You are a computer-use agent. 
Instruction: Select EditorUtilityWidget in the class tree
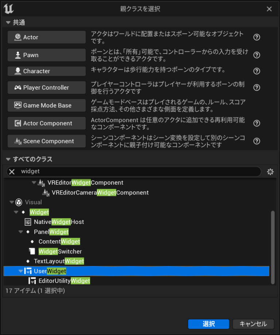click(x=65, y=281)
